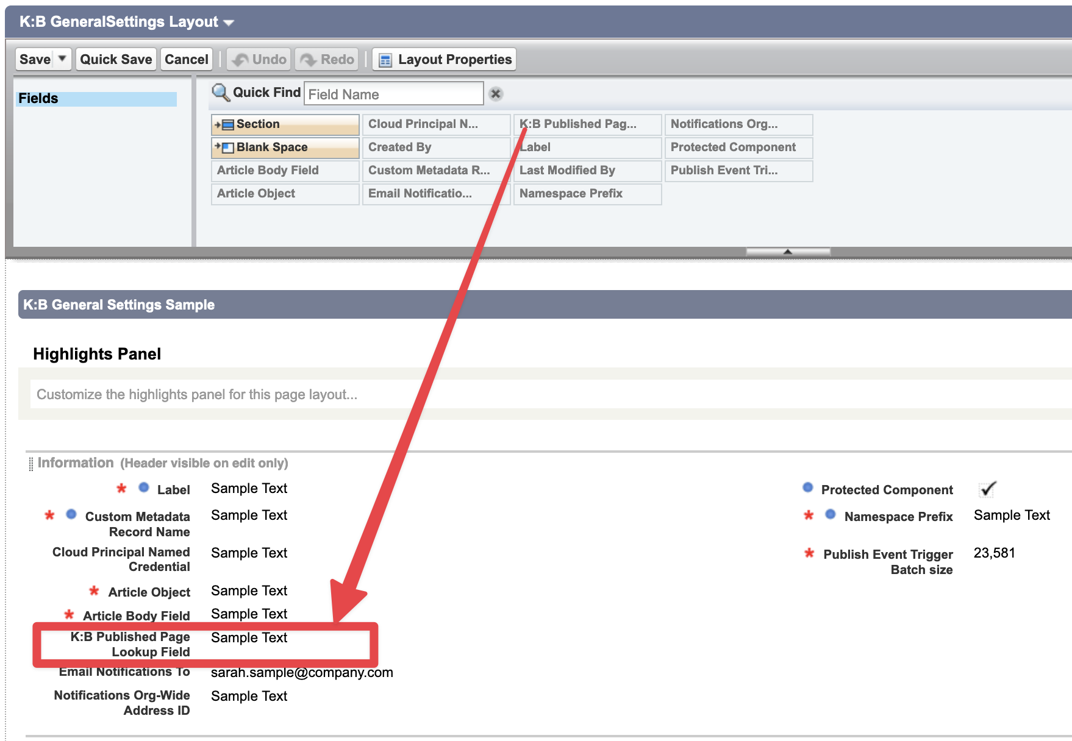Open the Save button dropdown arrow

[x=62, y=59]
